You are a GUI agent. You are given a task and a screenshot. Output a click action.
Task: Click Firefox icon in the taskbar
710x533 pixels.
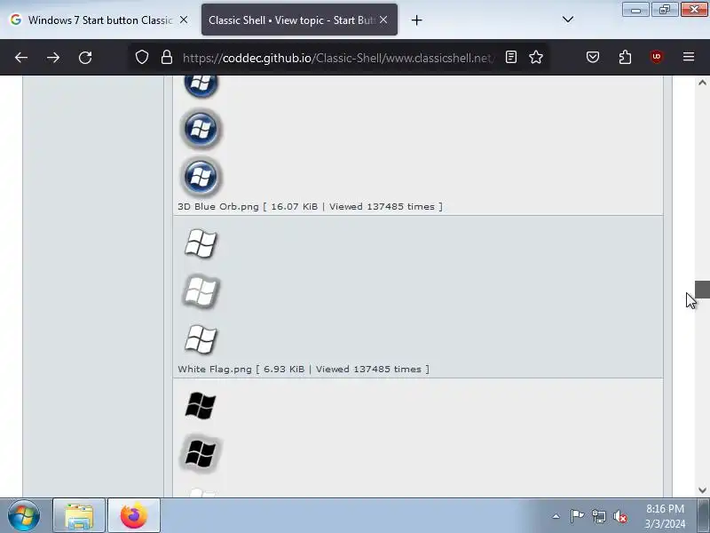(x=134, y=516)
